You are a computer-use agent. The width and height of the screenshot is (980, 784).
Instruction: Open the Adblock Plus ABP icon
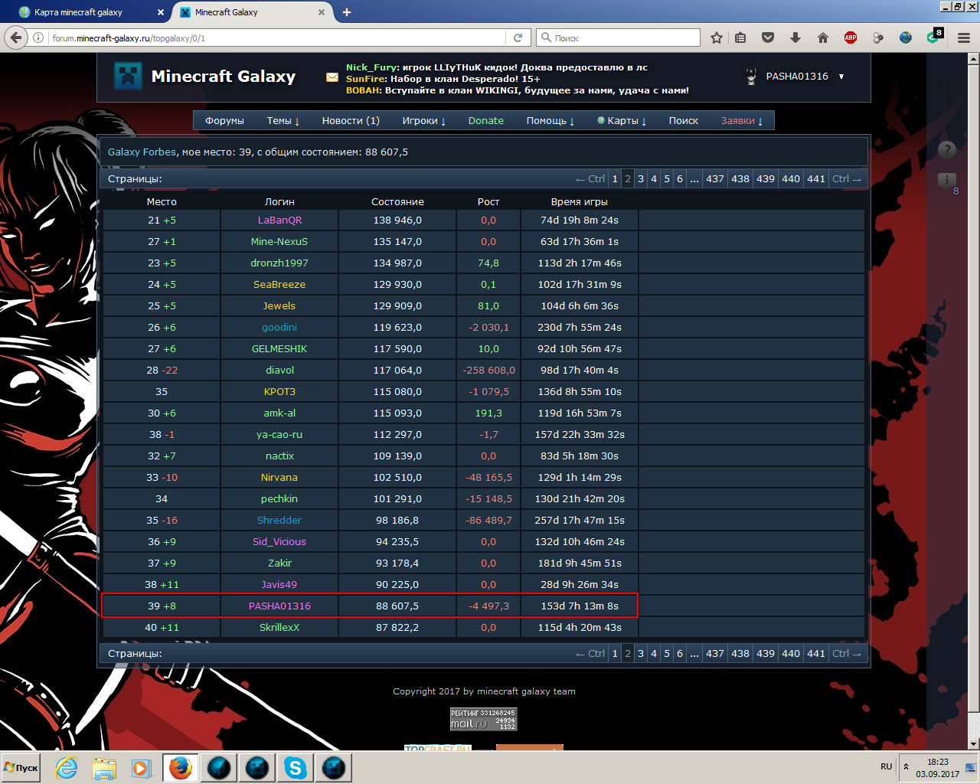click(x=851, y=38)
